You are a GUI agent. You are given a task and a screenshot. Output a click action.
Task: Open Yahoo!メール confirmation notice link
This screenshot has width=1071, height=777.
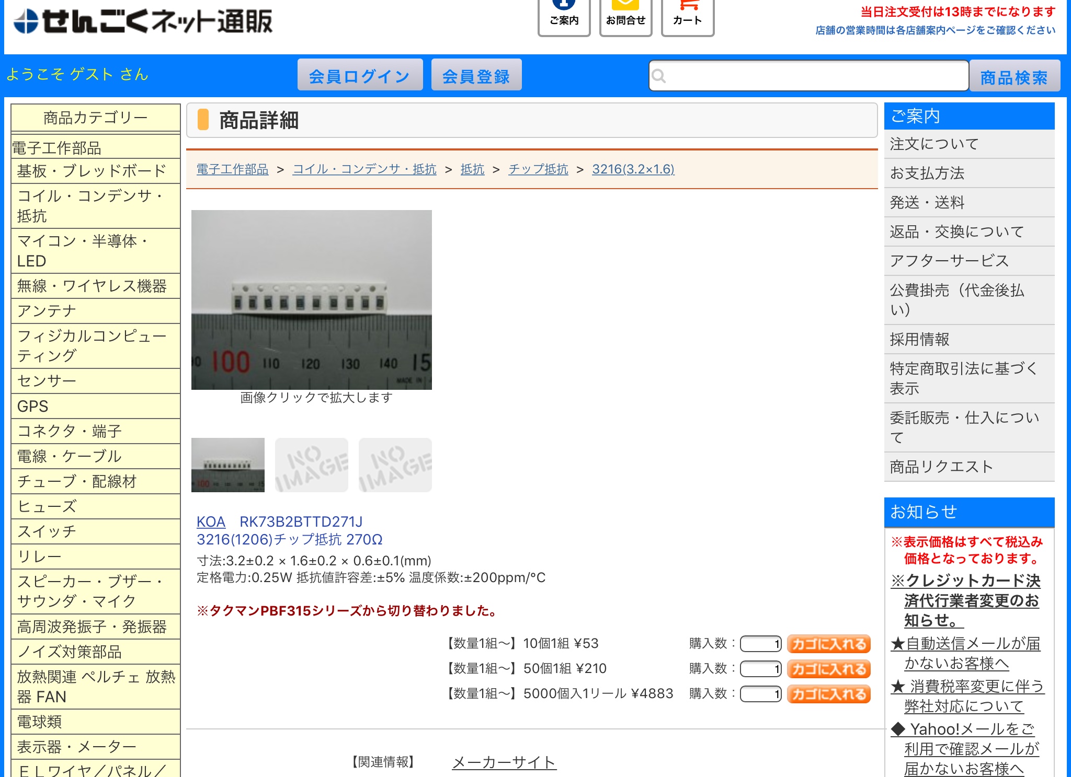coord(966,749)
